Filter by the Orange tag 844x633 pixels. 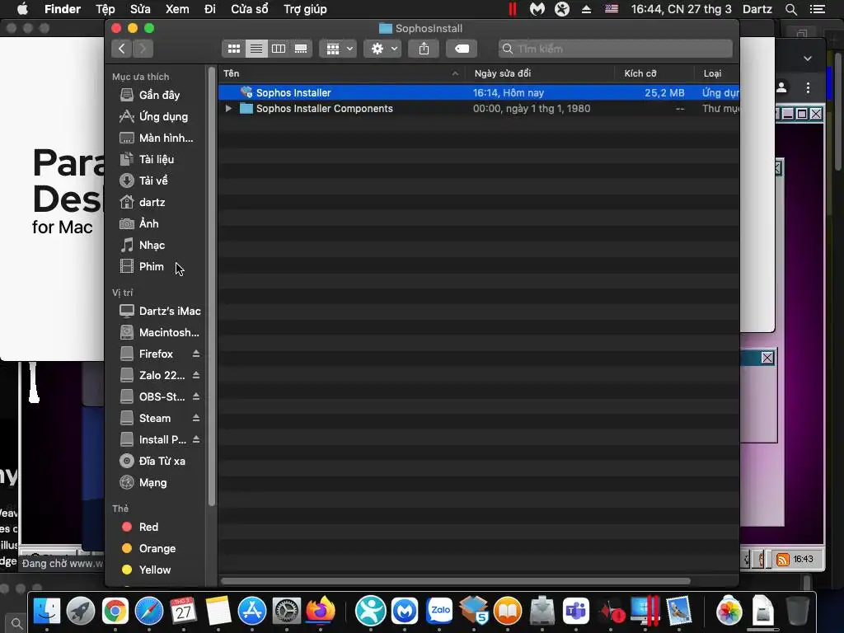click(x=159, y=548)
